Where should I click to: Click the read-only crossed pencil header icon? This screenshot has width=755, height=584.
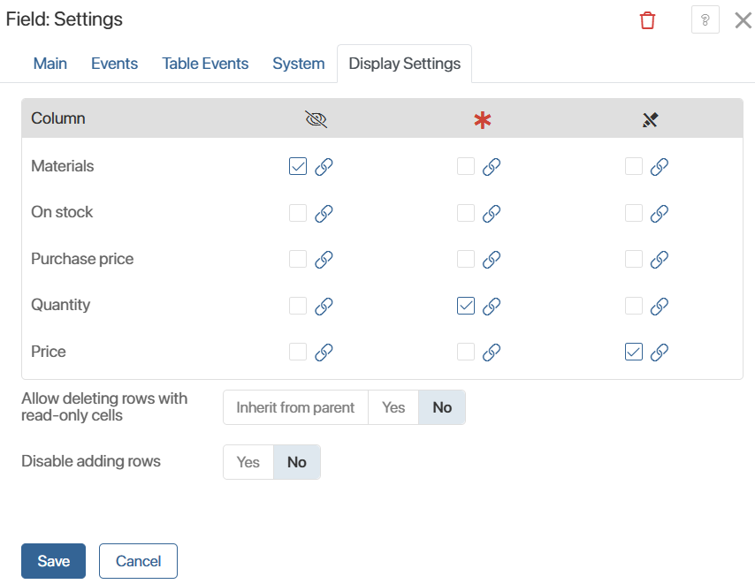[650, 119]
